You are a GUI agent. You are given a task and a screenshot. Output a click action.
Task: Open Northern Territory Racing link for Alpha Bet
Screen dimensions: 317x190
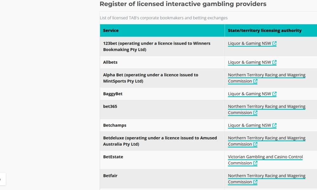click(x=266, y=75)
